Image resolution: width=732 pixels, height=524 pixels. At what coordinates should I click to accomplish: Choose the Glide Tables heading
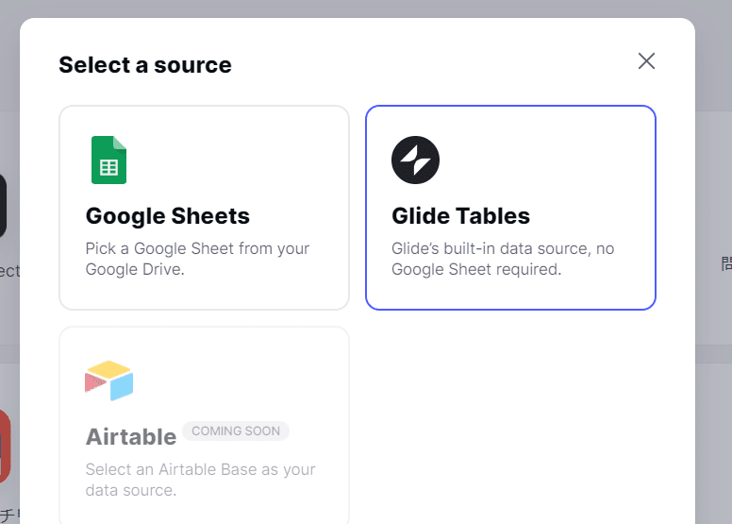460,216
